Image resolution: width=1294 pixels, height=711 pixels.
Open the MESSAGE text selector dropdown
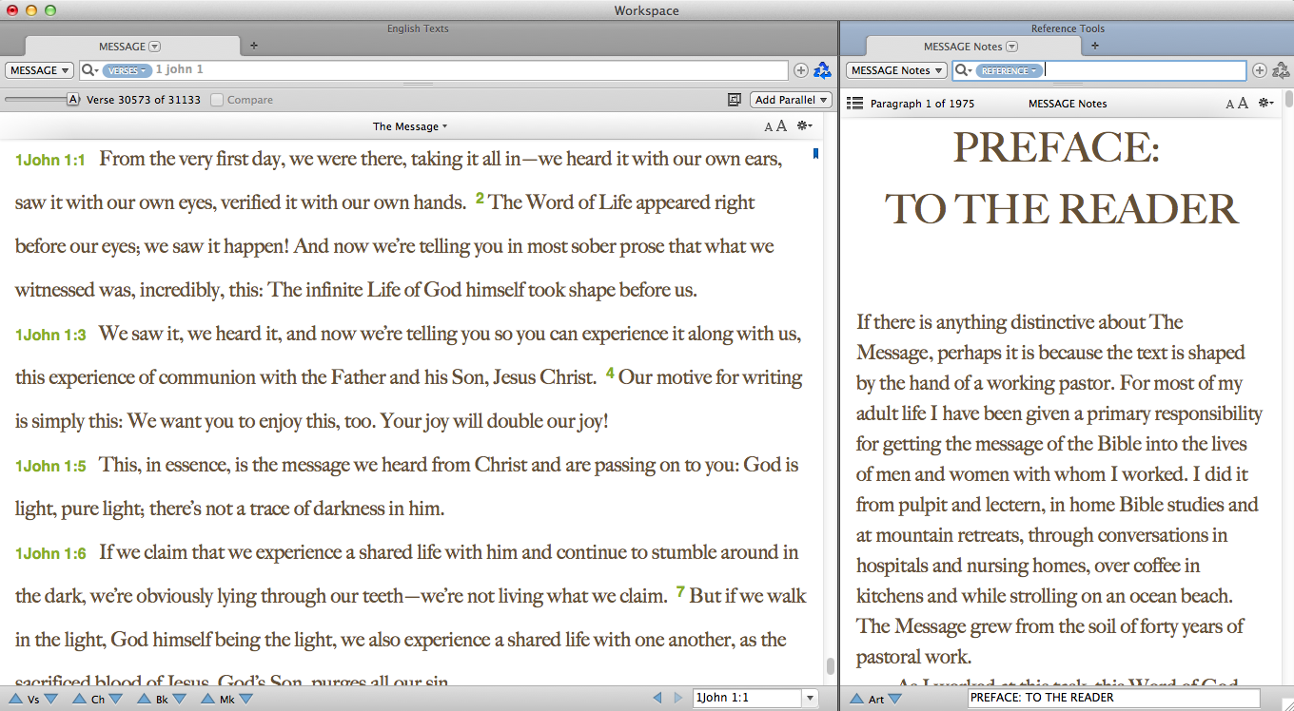click(40, 70)
